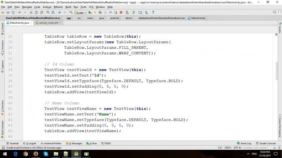The image size is (282, 158).
Task: Open the Tools menu
Action: 83,7
